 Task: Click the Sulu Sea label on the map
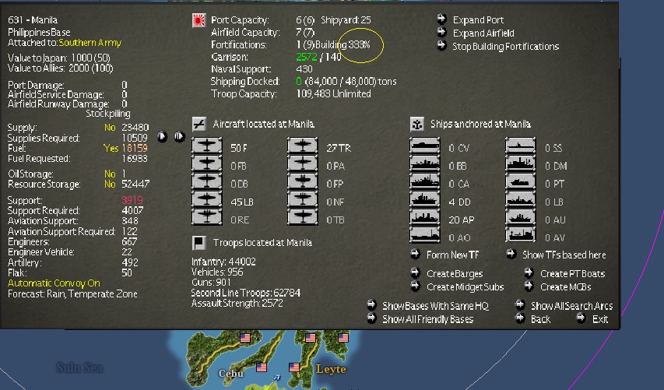pyautogui.click(x=79, y=367)
